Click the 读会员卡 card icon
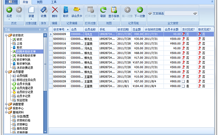Image resolution: width=218 pixels, height=135 pixels. coord(77,9)
